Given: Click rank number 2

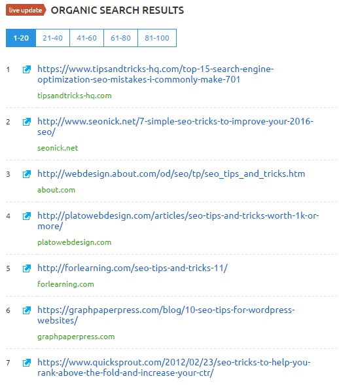Looking at the screenshot, I should pos(8,122).
